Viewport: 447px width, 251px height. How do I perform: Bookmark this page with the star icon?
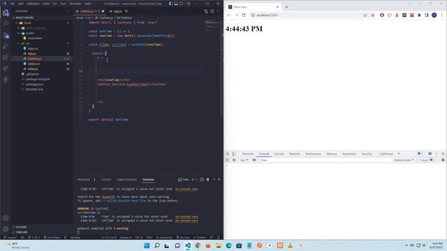point(372,15)
